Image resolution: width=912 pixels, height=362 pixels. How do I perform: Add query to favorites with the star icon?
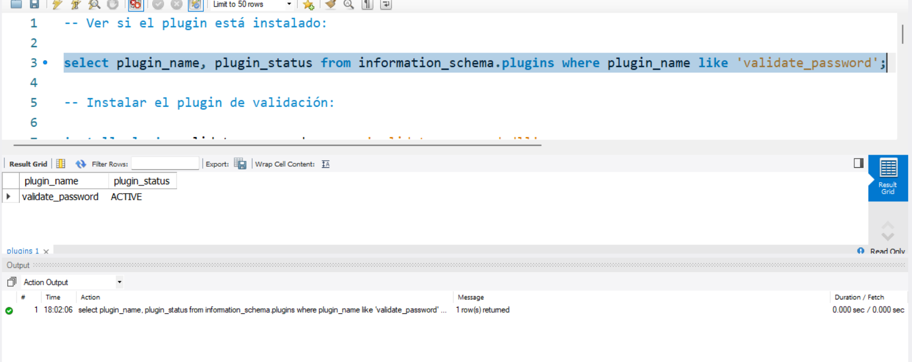pos(308,5)
